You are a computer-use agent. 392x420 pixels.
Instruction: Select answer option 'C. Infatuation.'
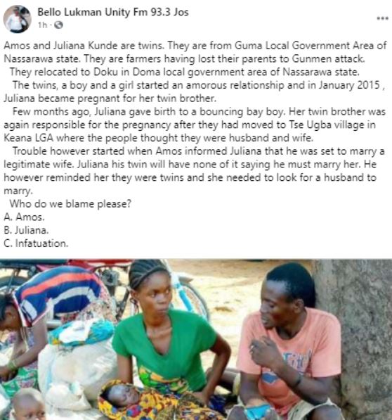(36, 243)
